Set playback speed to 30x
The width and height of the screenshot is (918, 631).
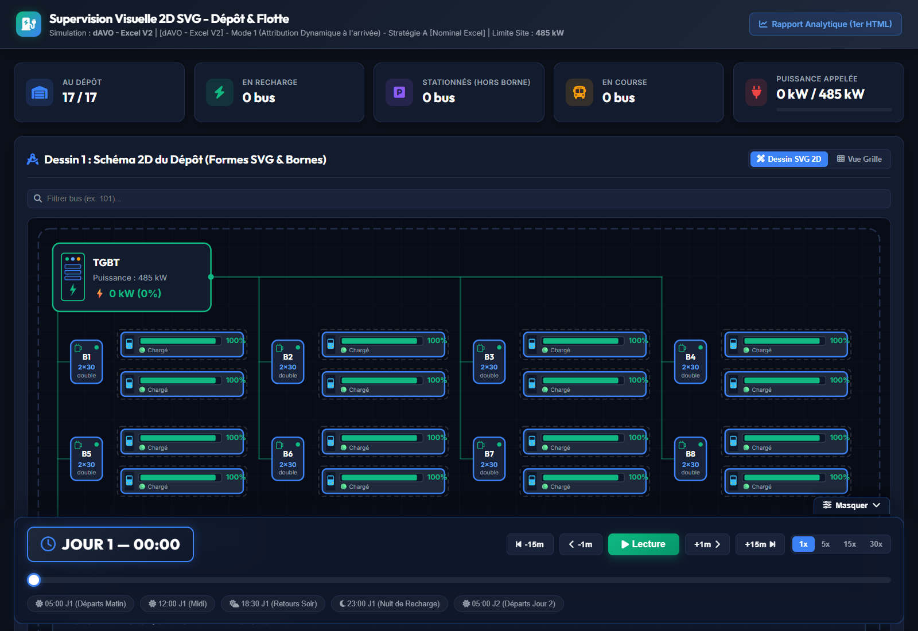click(x=876, y=544)
